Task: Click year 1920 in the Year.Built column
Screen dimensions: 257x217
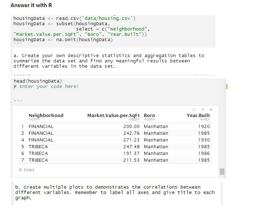Action: click(x=204, y=126)
